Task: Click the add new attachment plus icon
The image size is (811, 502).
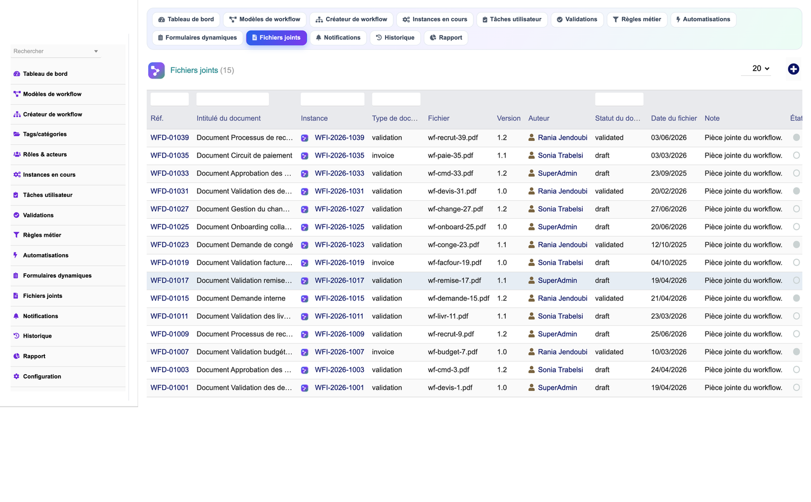Action: pyautogui.click(x=793, y=69)
